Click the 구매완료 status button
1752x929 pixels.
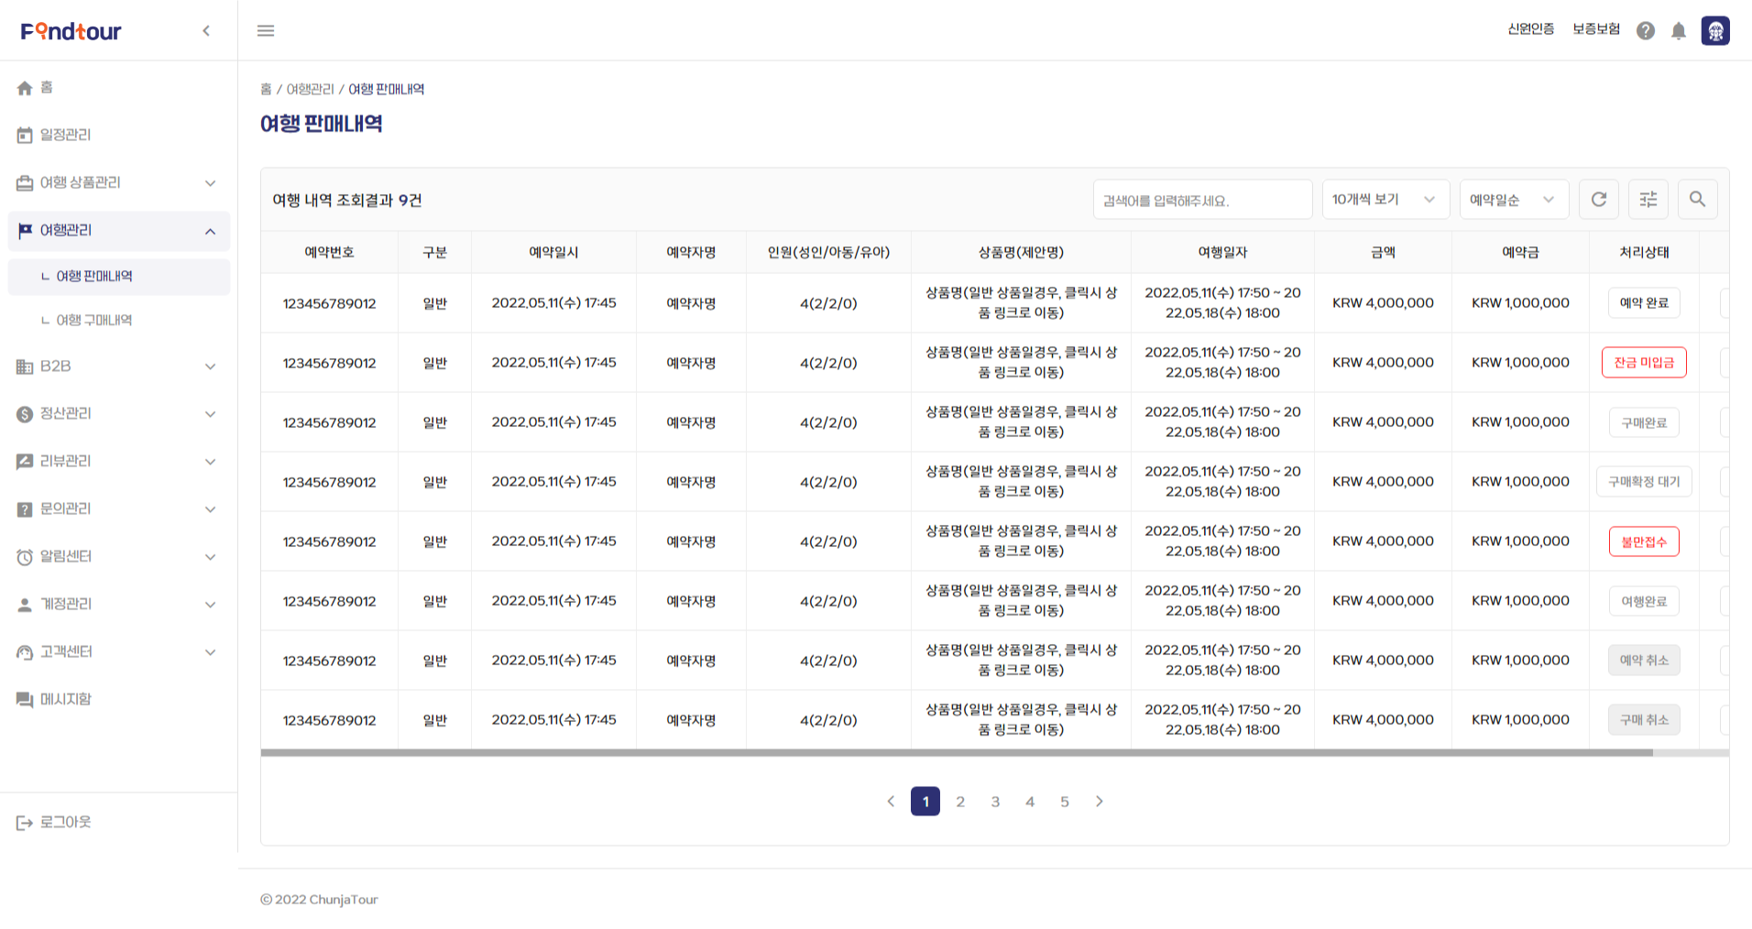click(1644, 422)
